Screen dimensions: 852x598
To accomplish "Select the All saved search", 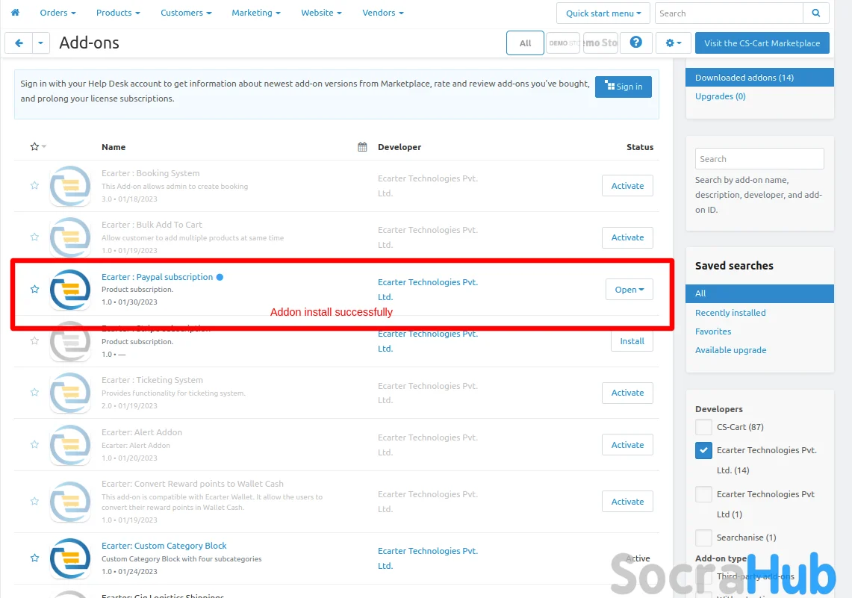I will [x=759, y=293].
